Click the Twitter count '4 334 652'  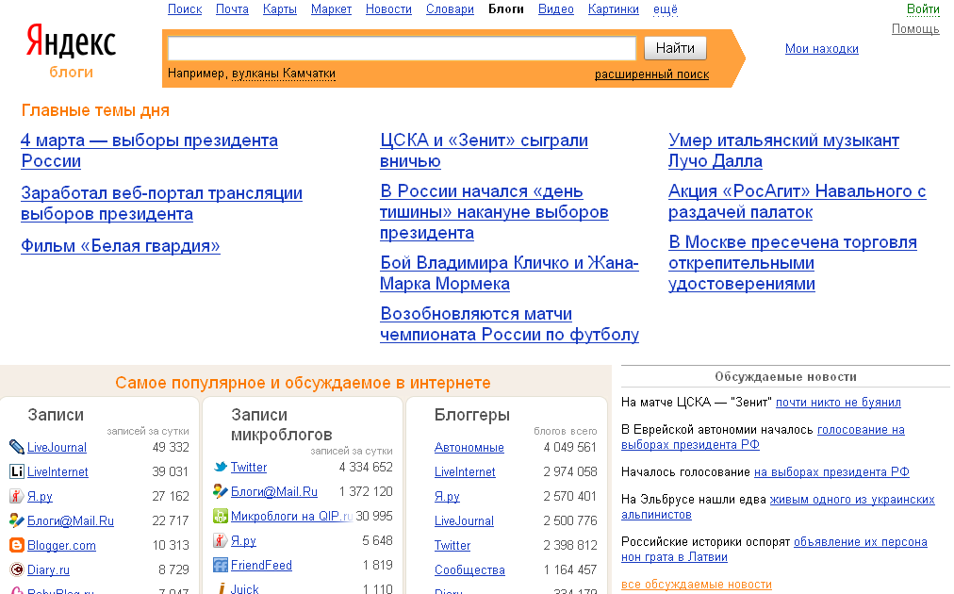(366, 467)
